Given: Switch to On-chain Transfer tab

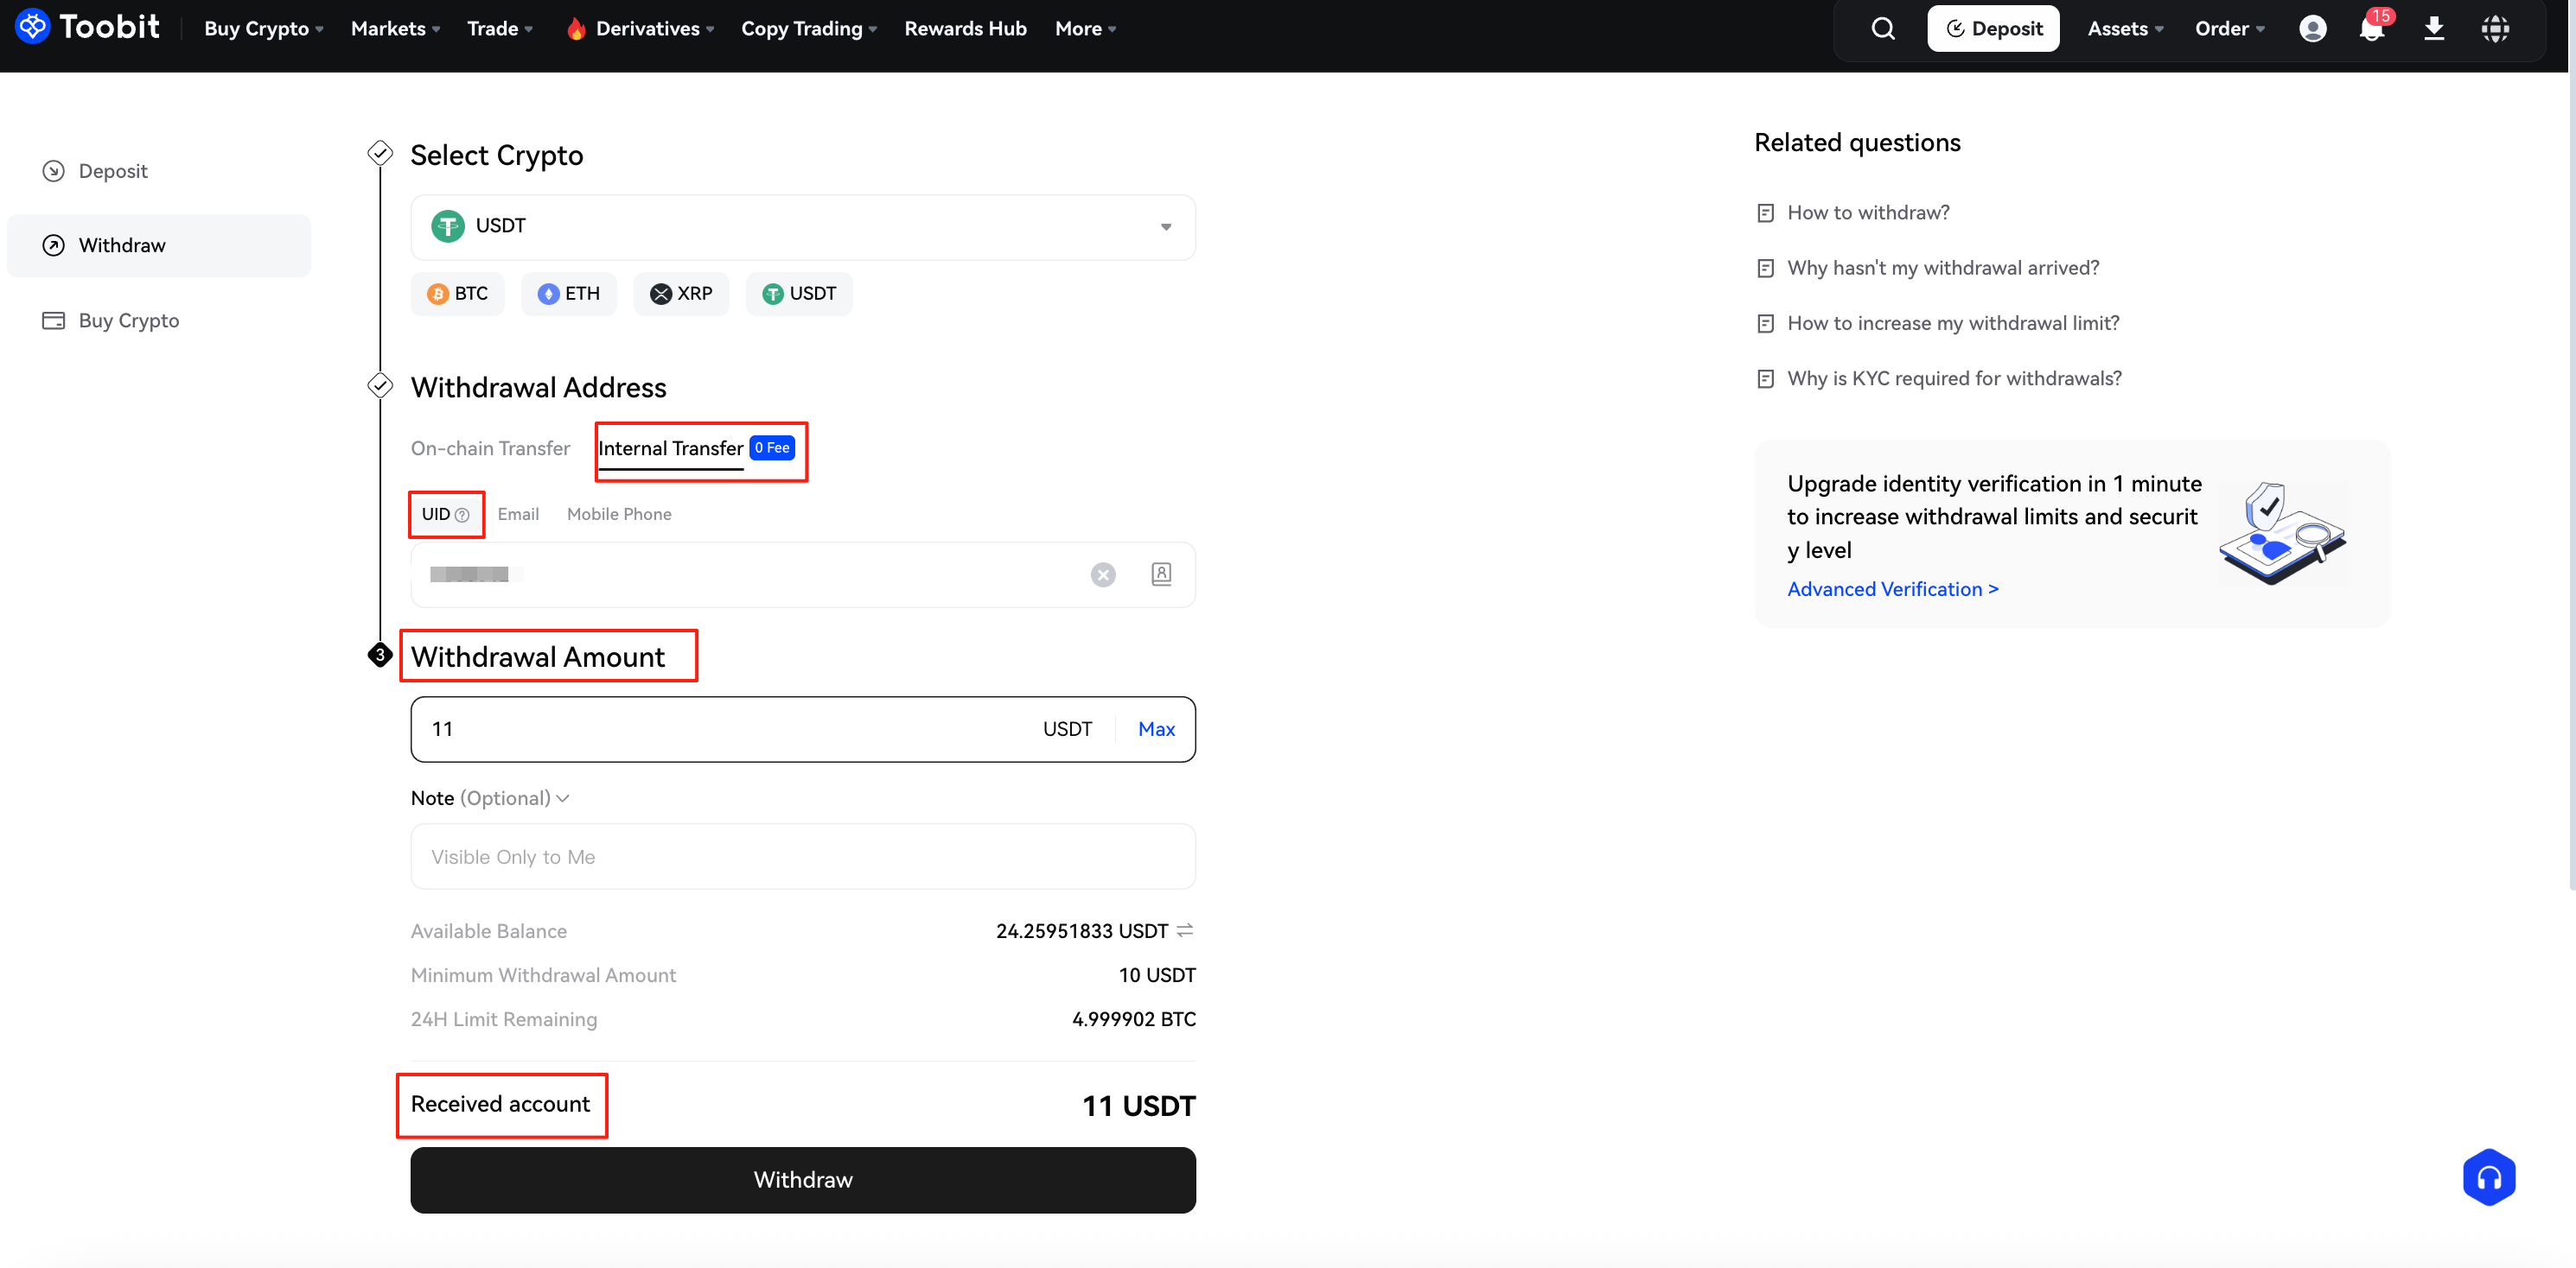Looking at the screenshot, I should point(490,448).
